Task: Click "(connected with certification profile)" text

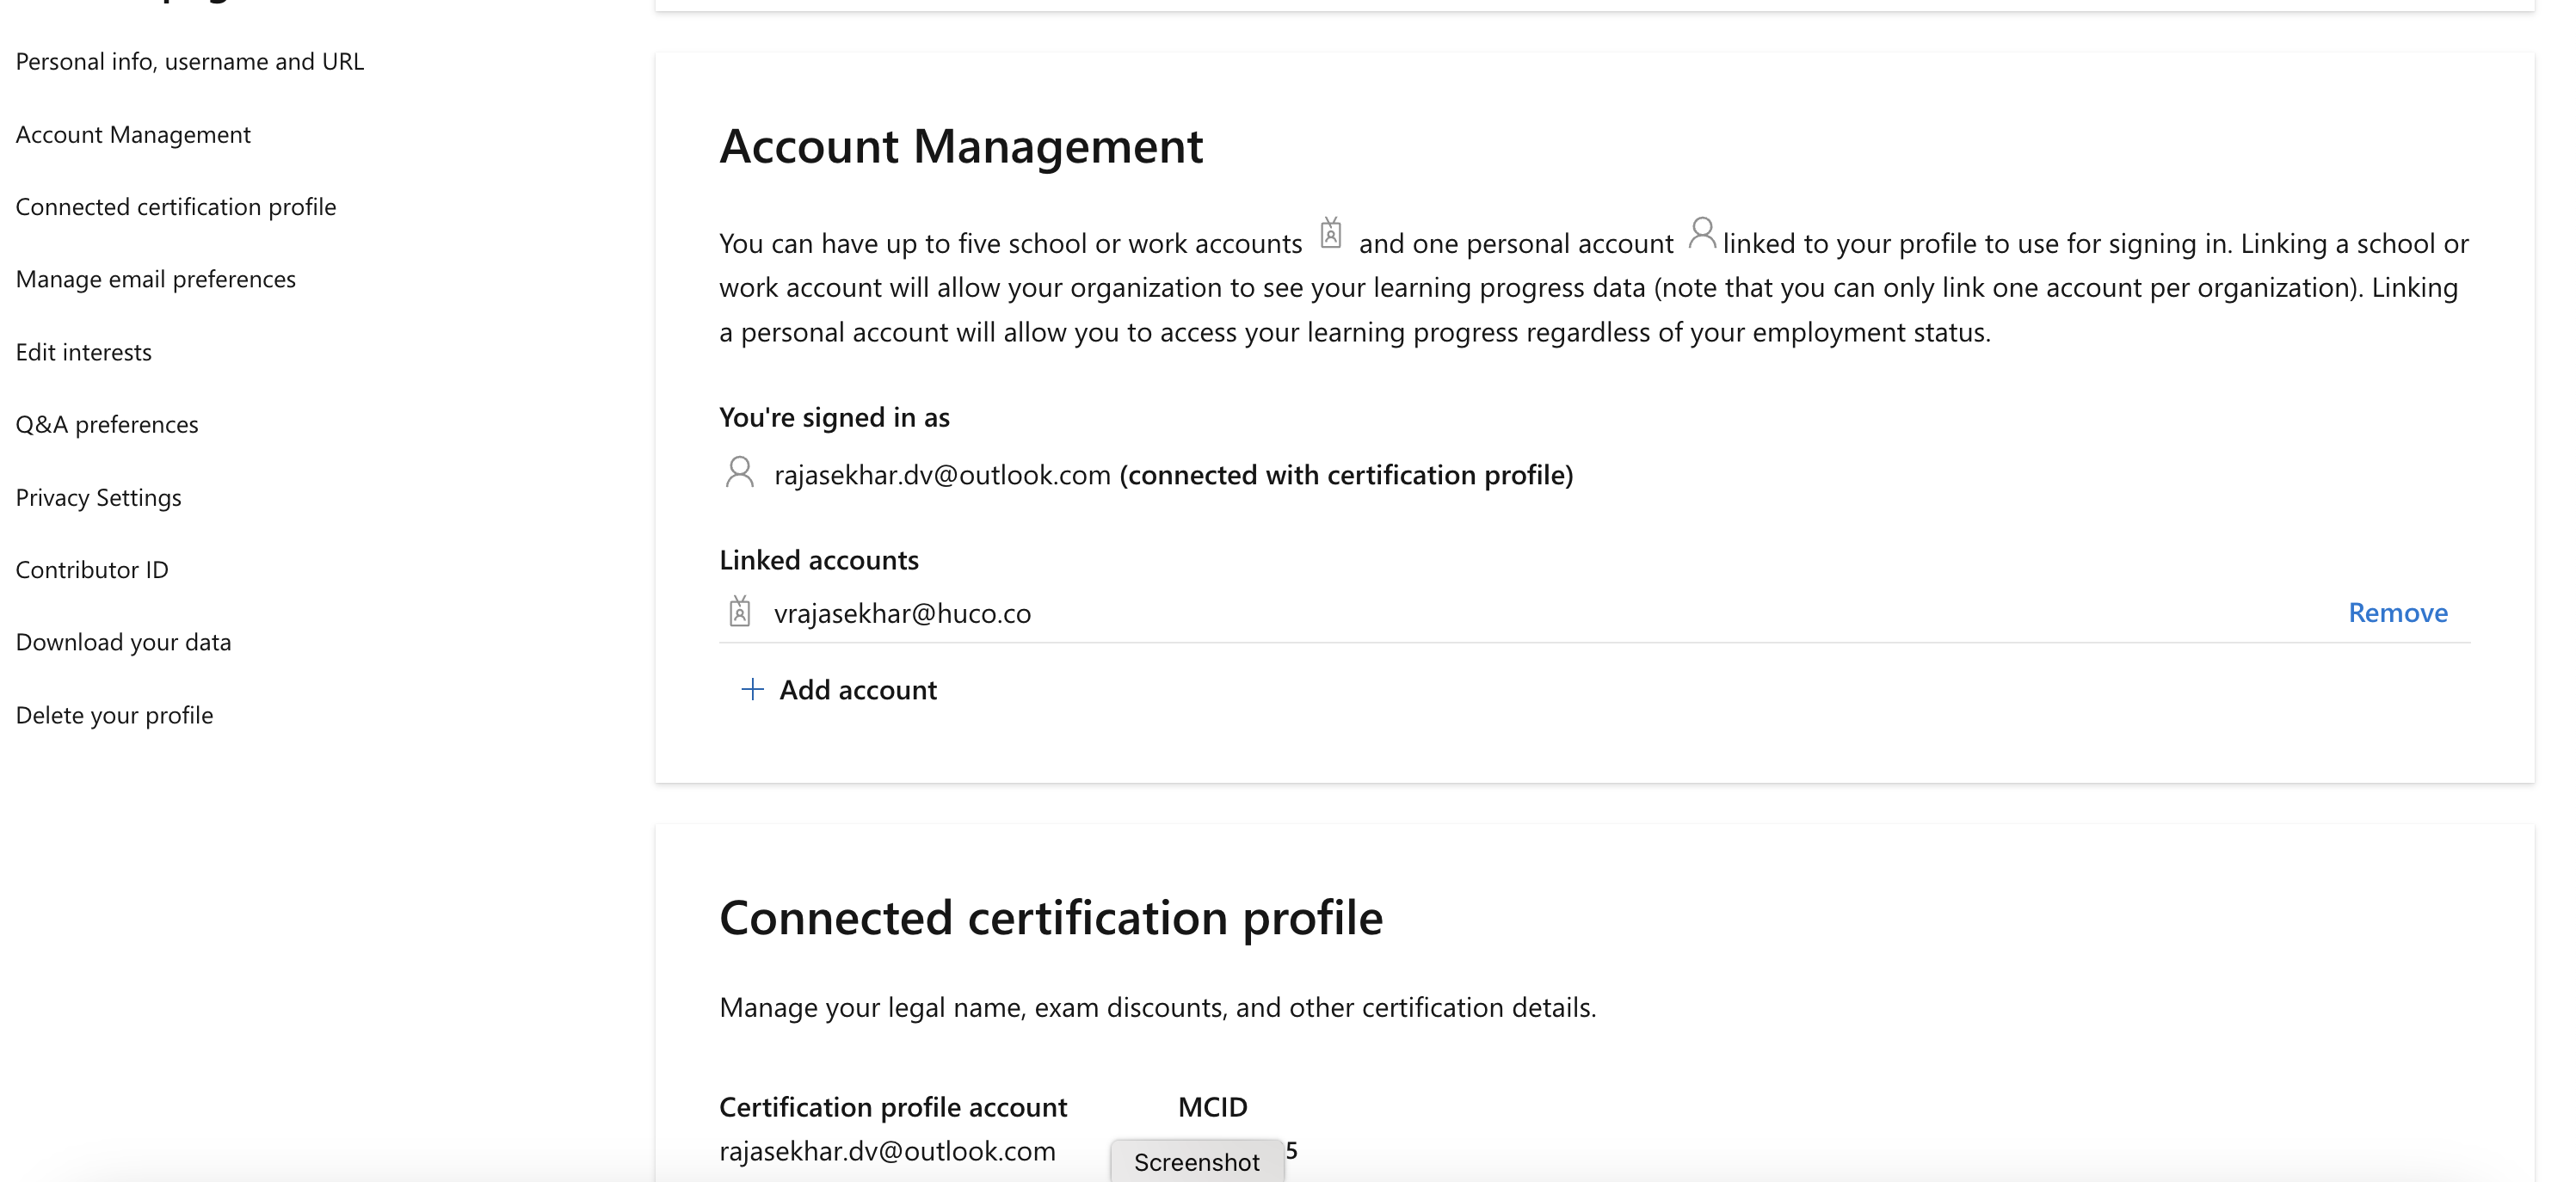Action: [x=1346, y=475]
